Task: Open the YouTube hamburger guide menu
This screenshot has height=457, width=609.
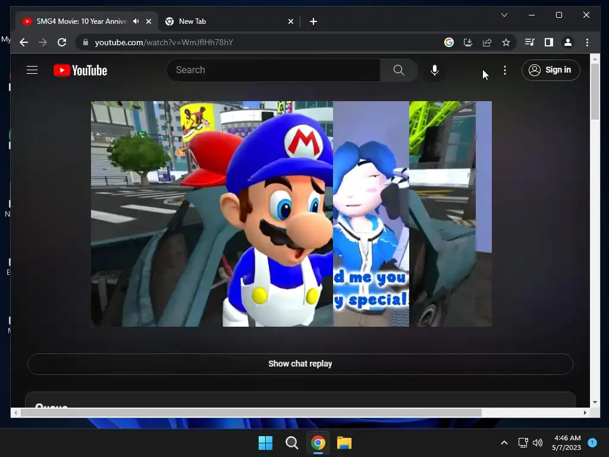Action: click(32, 70)
